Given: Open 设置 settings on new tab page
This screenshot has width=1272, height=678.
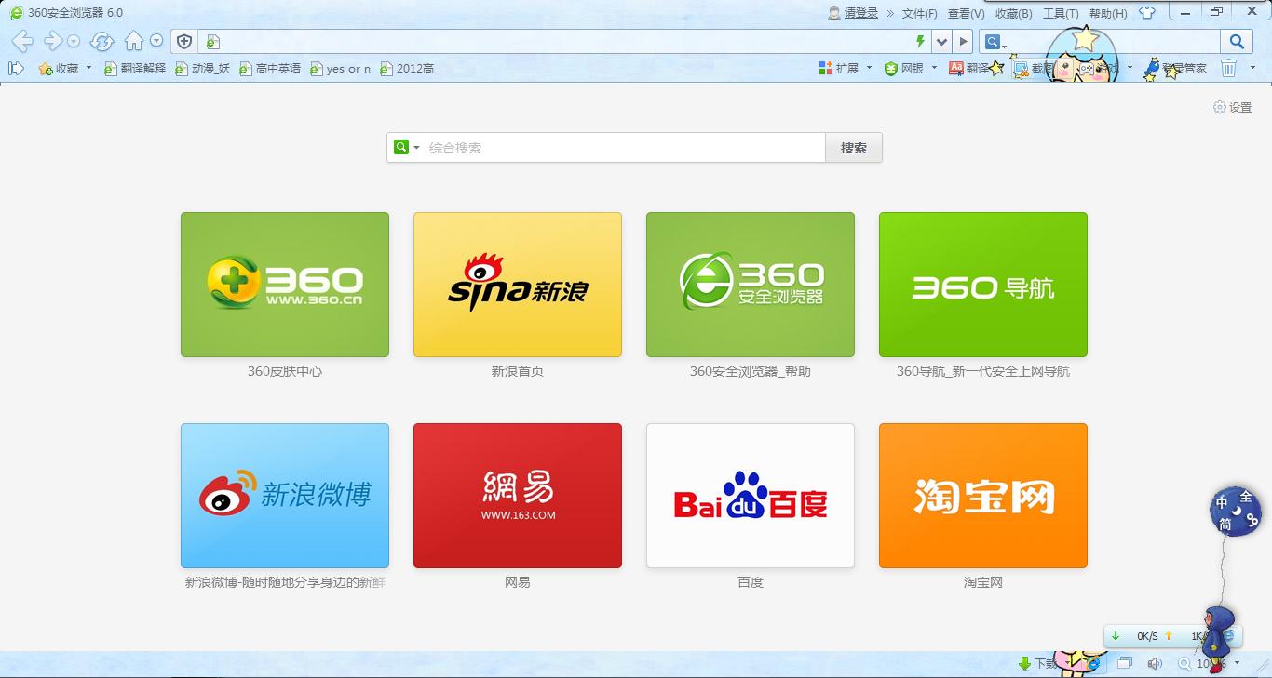Looking at the screenshot, I should click(x=1233, y=108).
